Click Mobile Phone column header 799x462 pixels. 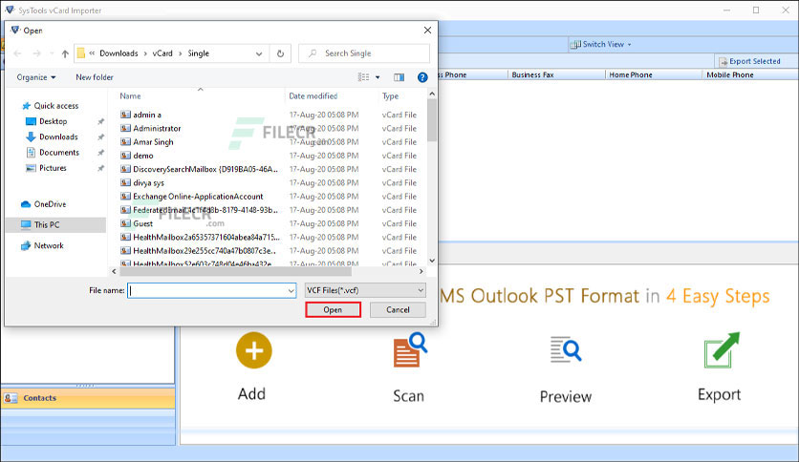[x=729, y=74]
